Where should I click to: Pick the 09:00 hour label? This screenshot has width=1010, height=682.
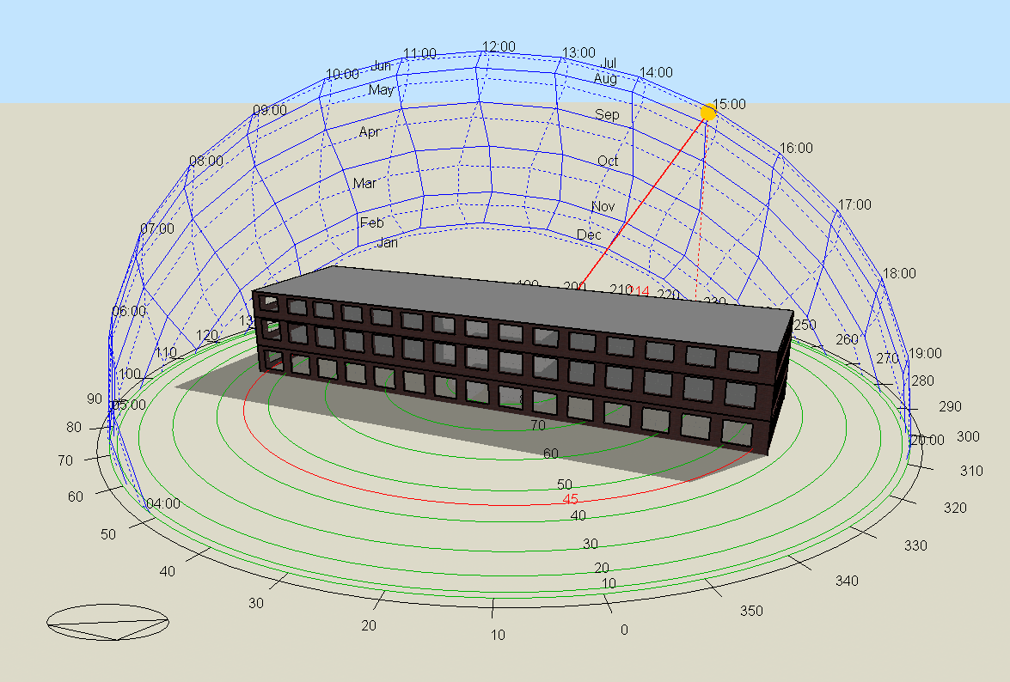(x=270, y=110)
